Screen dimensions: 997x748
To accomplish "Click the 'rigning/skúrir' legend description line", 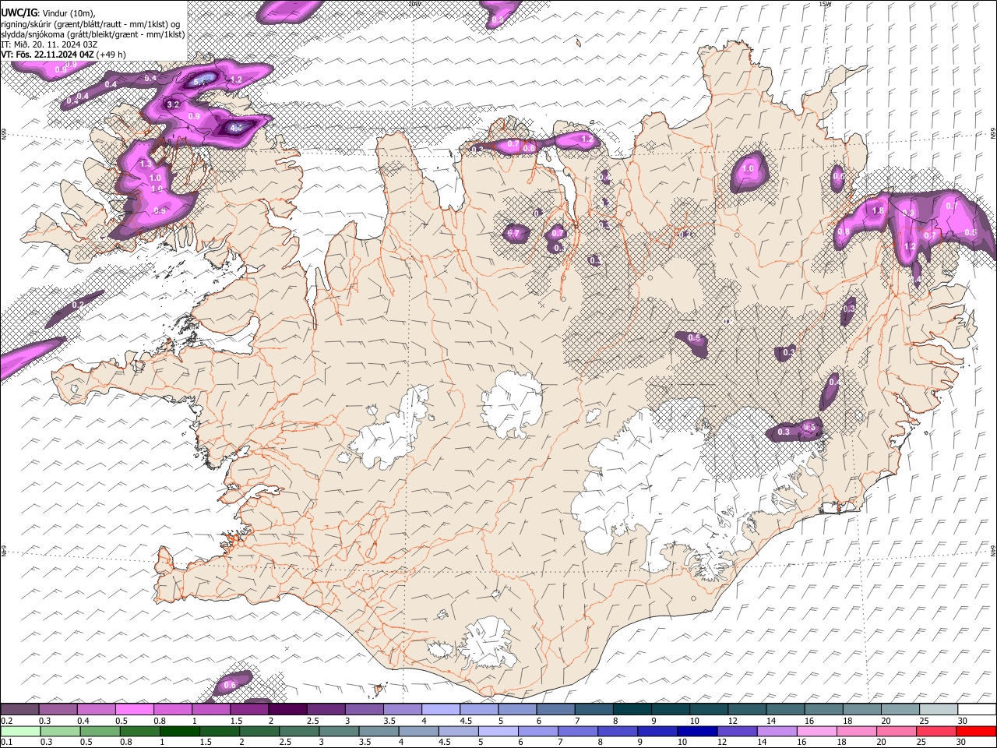I will (x=92, y=24).
